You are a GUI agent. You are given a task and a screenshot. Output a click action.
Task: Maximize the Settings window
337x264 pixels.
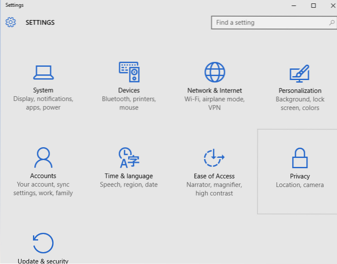(x=313, y=5)
